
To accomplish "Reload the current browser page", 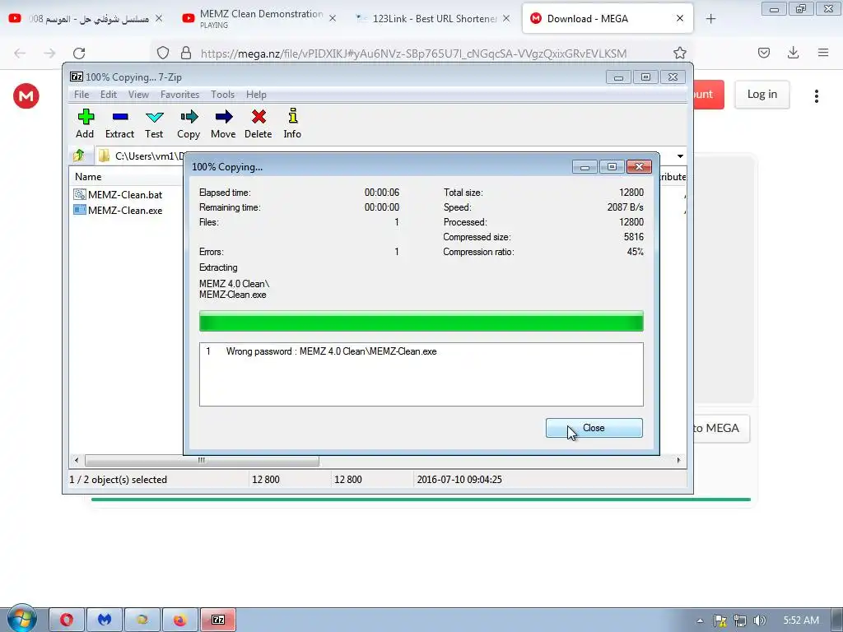I will 79,53.
